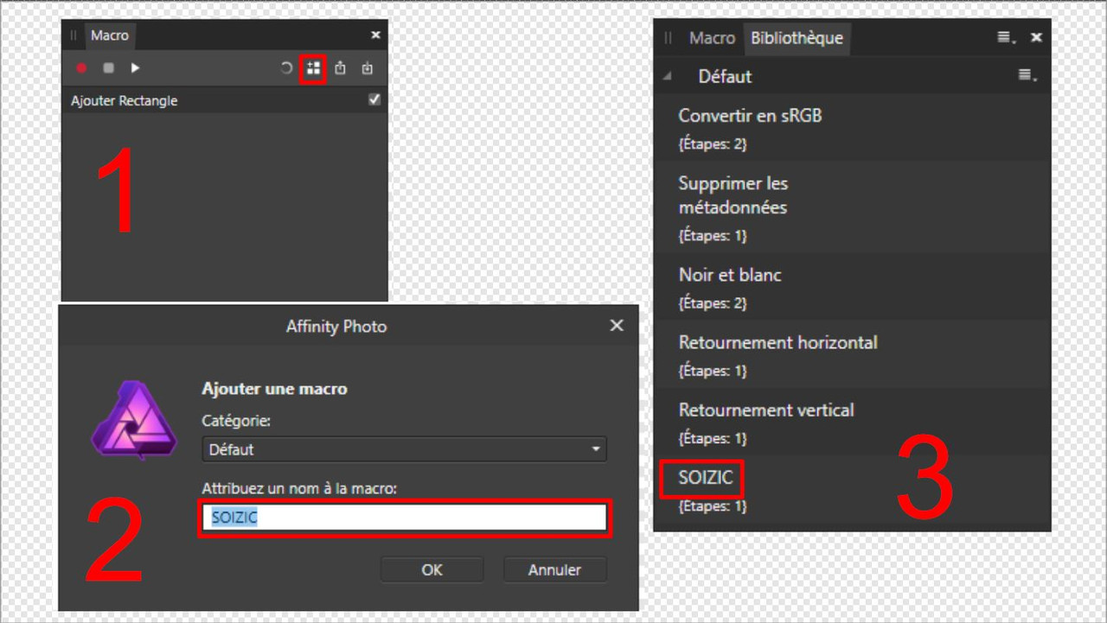Confirm the dialog with OK
Viewport: 1107px width, 623px height.
click(x=432, y=569)
